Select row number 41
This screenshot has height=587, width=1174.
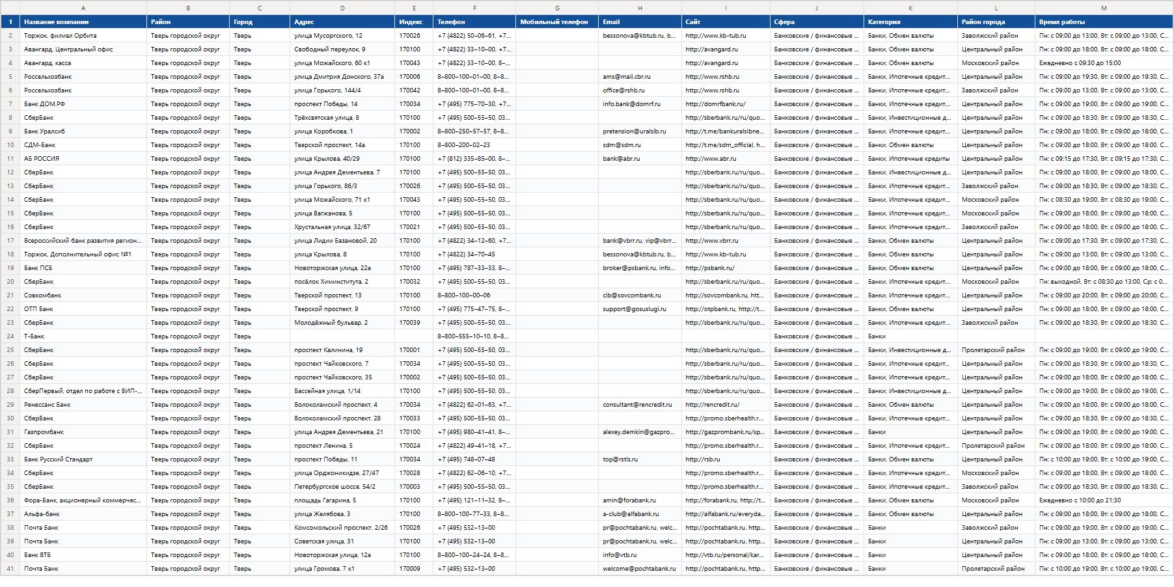point(10,569)
